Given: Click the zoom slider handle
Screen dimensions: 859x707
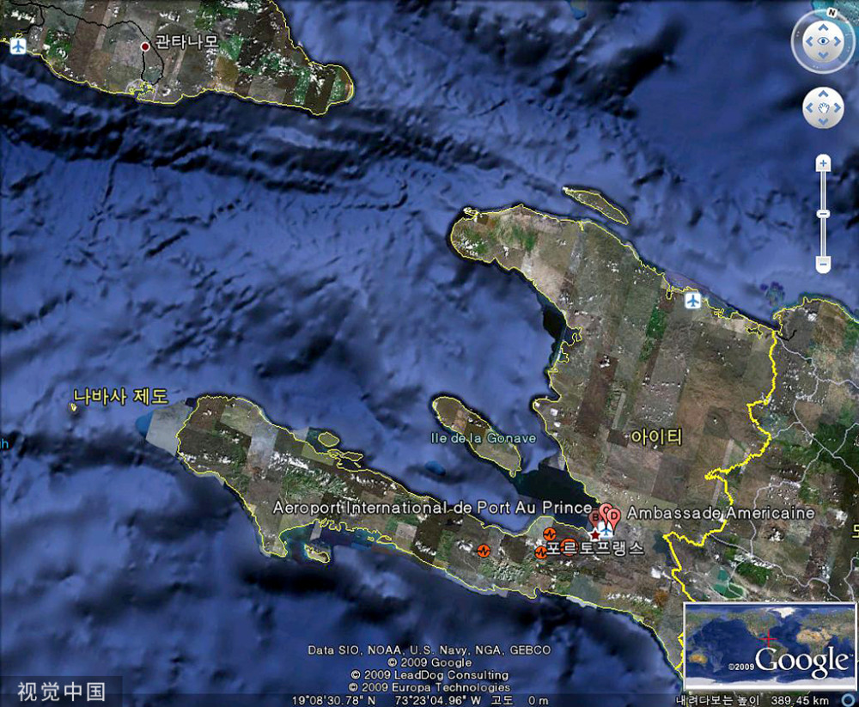Looking at the screenshot, I should pos(823,214).
